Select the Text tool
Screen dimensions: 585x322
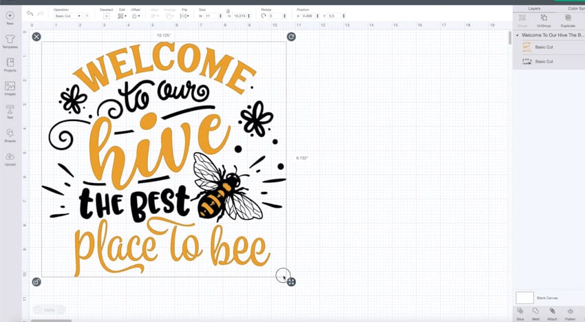(10, 110)
